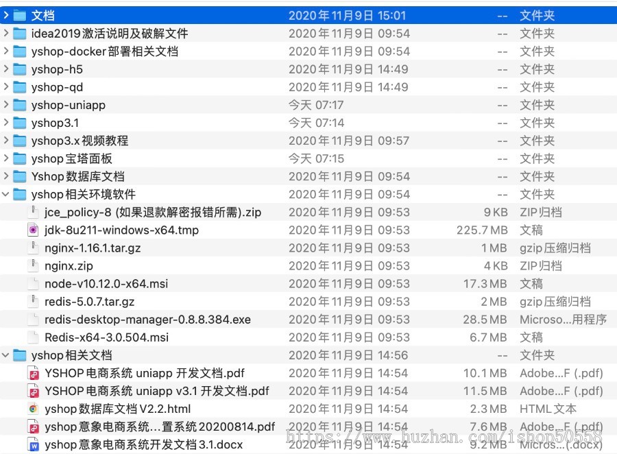Click the yshop3.1 folder icon
The image size is (617, 454).
20,123
